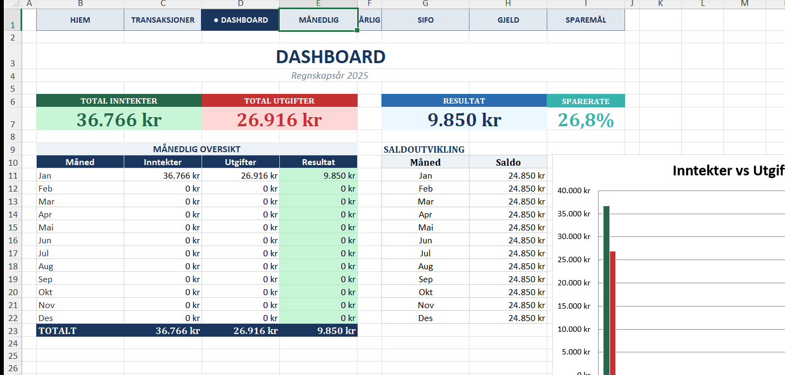Select column K header

pos(660,4)
